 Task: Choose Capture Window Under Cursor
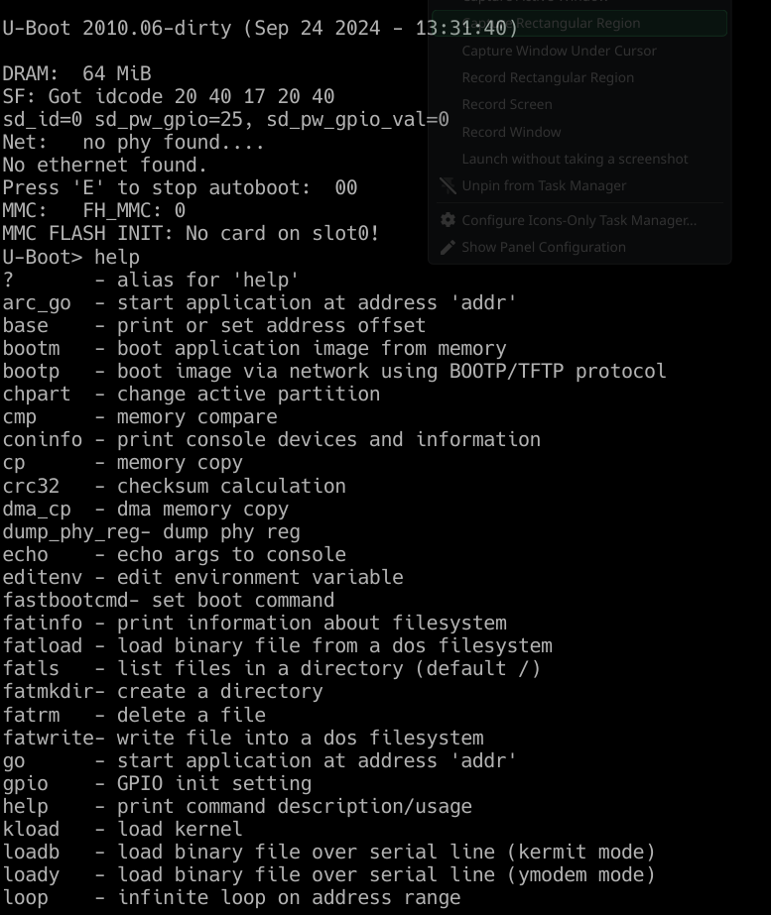[x=559, y=51]
